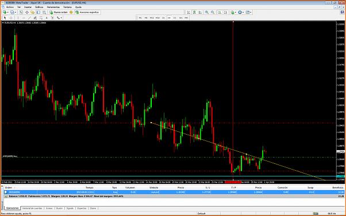Toggle the Terminal panel icon
Image resolution: width=346 pixels, height=216 pixels.
pos(39,12)
